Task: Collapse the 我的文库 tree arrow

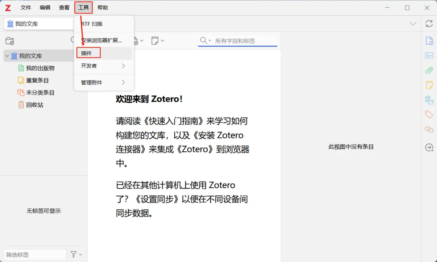Action: click(x=7, y=56)
